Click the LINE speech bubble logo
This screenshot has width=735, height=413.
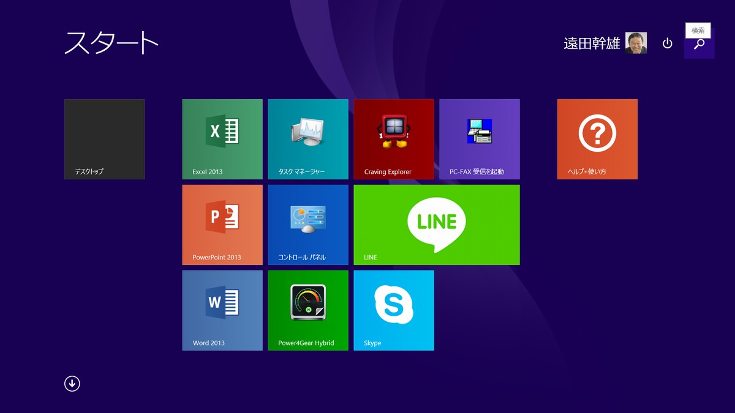coord(436,223)
